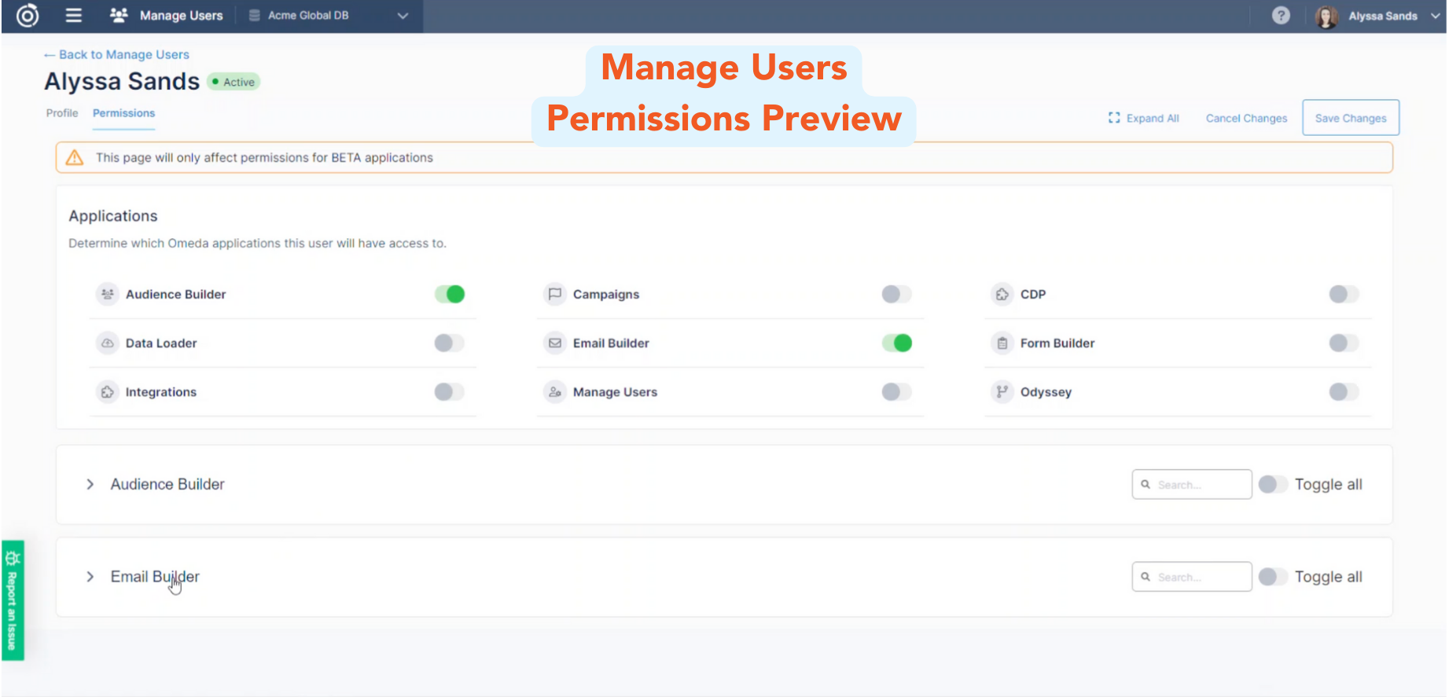Image resolution: width=1449 pixels, height=697 pixels.
Task: Go back to Manage Users link
Action: [117, 54]
